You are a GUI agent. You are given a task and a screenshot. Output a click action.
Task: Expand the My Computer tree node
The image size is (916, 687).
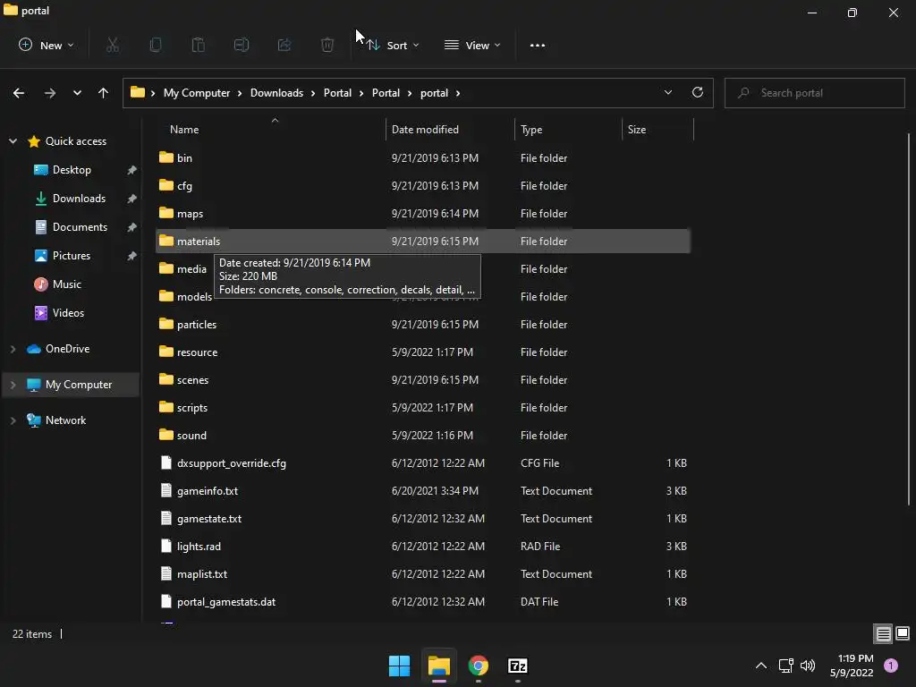13,385
